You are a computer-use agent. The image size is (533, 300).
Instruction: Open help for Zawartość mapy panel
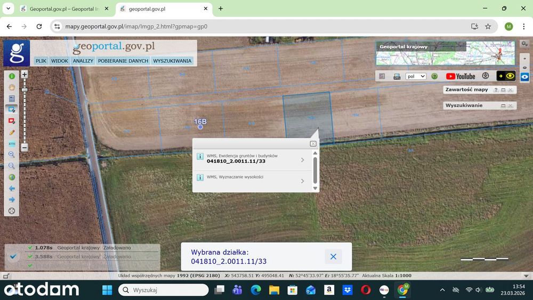click(x=496, y=90)
